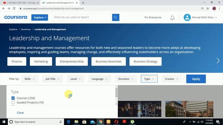Reload the current page
The height and width of the screenshot is (125, 223).
pyautogui.click(x=14, y=8)
